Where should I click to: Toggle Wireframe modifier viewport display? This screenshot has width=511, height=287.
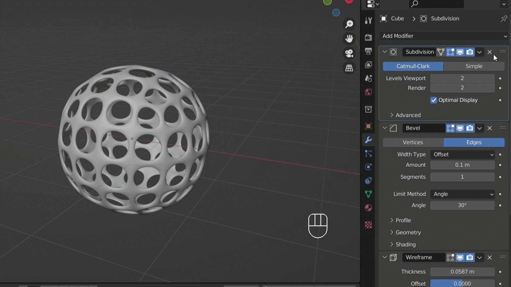(460, 257)
